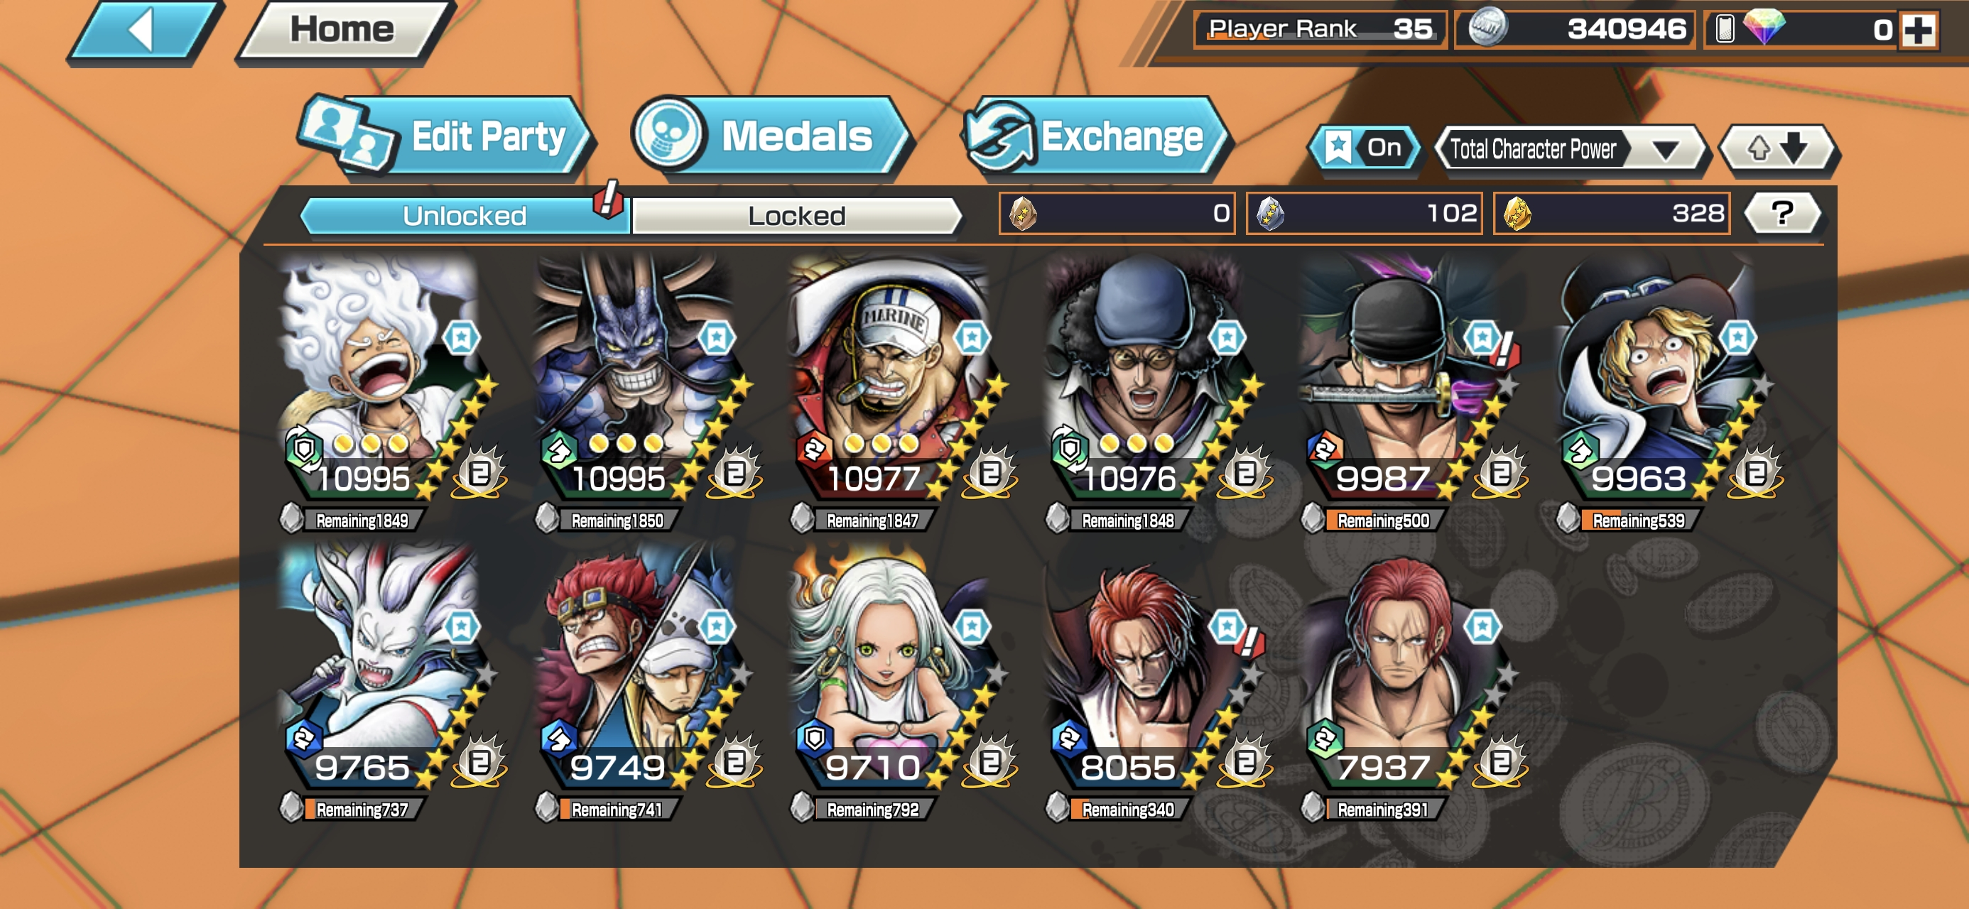Switch to the Locked tab
The height and width of the screenshot is (909, 1969).
[796, 216]
